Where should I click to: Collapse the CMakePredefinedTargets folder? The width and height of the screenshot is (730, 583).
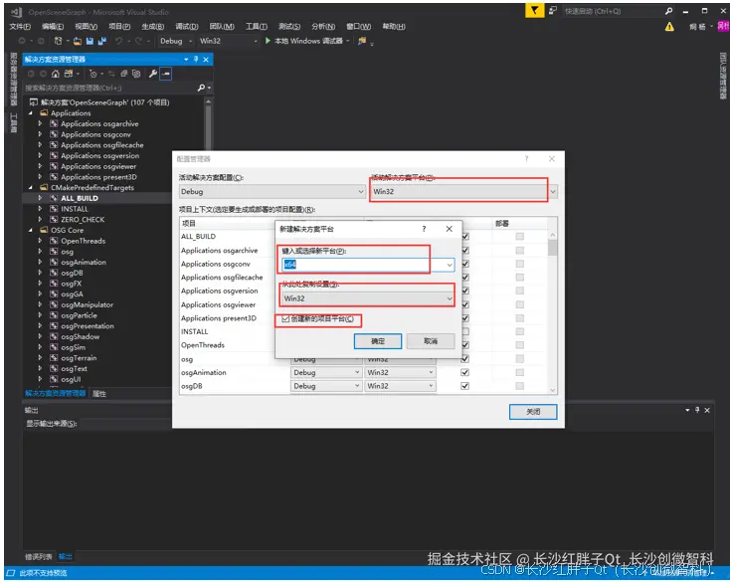[31, 188]
